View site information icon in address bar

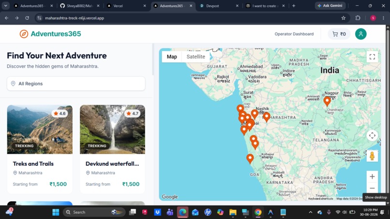coord(39,18)
